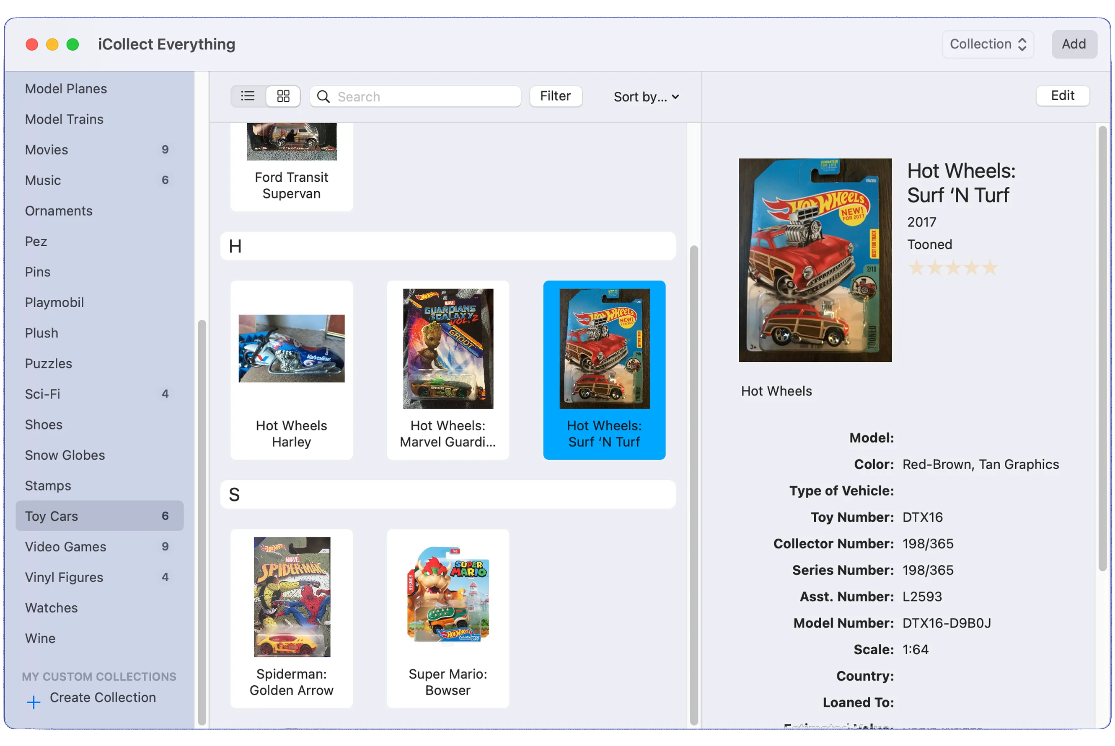Click the Add button
Screen dimensions: 1115x746
tap(1074, 44)
